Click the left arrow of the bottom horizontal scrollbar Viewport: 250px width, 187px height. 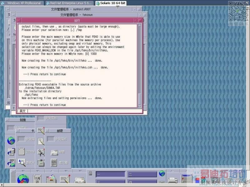[x=2, y=185]
